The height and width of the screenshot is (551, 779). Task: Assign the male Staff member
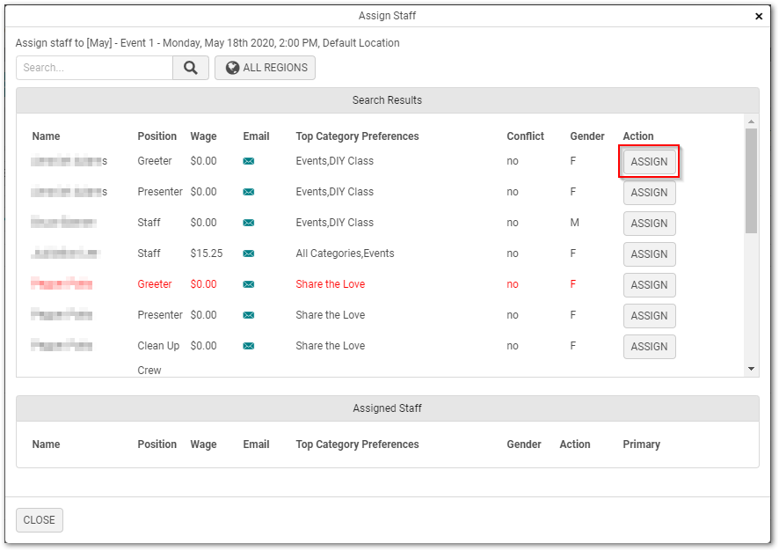[x=650, y=224]
